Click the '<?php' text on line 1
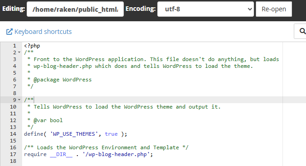The image size is (306, 166). point(32,46)
